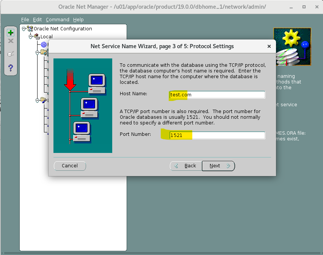Image resolution: width=323 pixels, height=255 pixels.
Task: Click the Local node house icon
Action: click(x=37, y=36)
